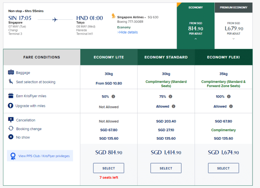Click Economy Lite upgrade 'Not Allowed' text
The width and height of the screenshot is (260, 188).
(109, 107)
